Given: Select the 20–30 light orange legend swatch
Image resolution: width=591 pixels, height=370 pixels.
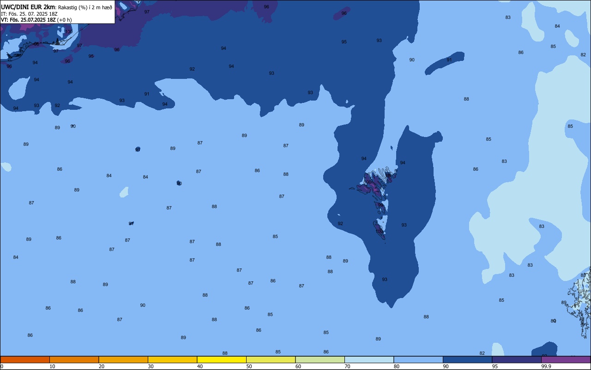Looking at the screenshot, I should (x=123, y=359).
